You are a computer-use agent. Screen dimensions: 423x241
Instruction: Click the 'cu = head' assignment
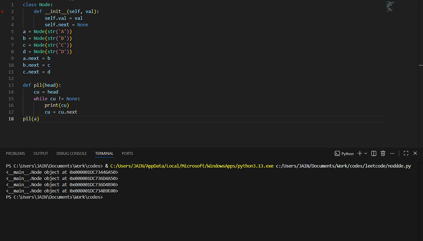tap(46, 92)
